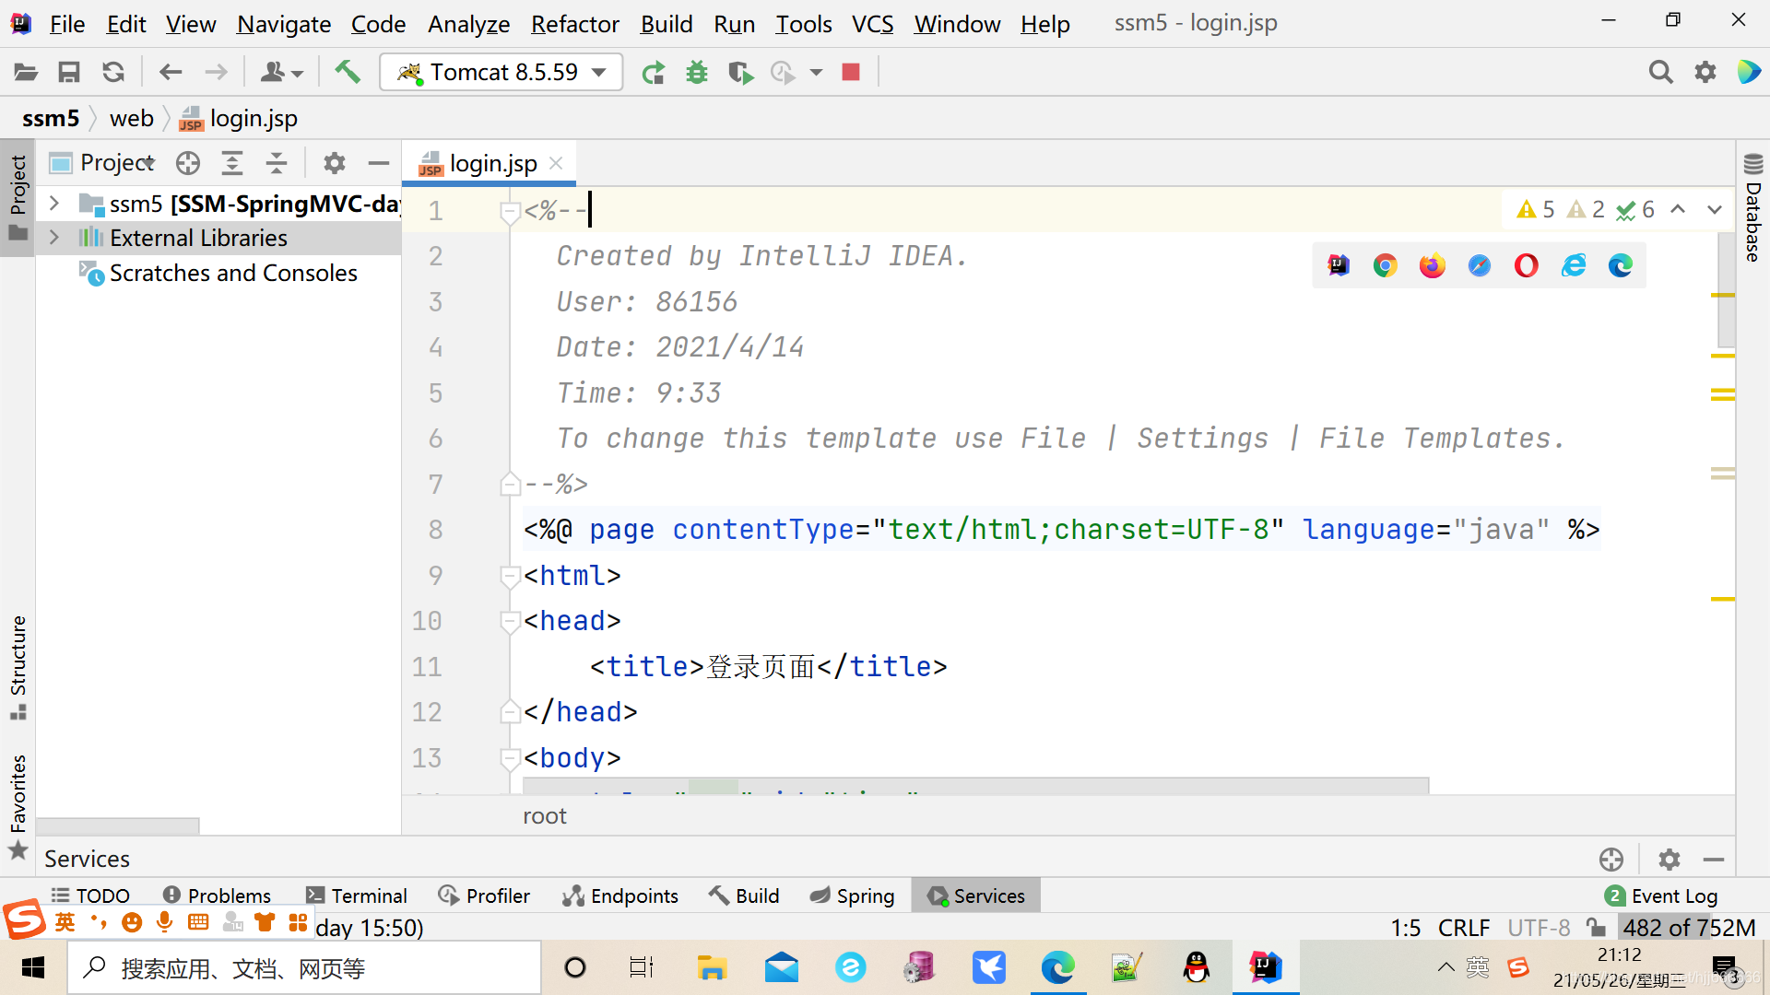Open the Refactor menu

pos(574,24)
